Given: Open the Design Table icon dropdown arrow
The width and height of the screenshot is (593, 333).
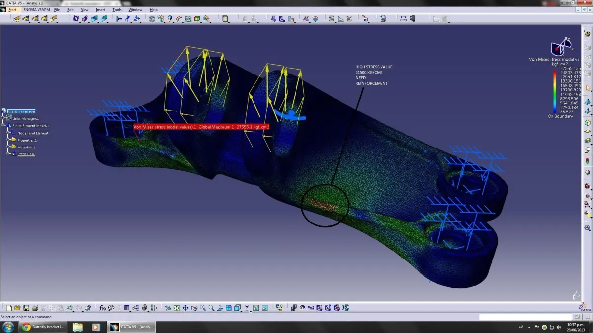Looking at the screenshot, I should coord(130,311).
